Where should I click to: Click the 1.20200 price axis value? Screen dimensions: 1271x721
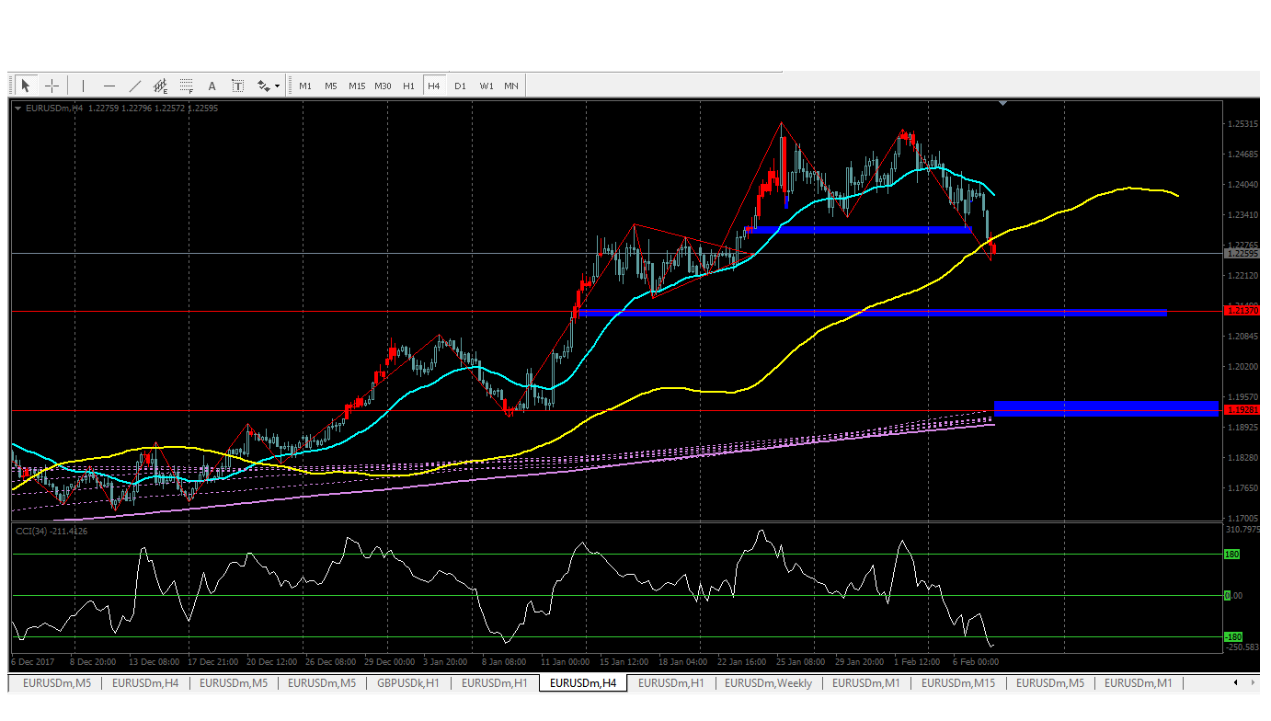coord(1242,366)
